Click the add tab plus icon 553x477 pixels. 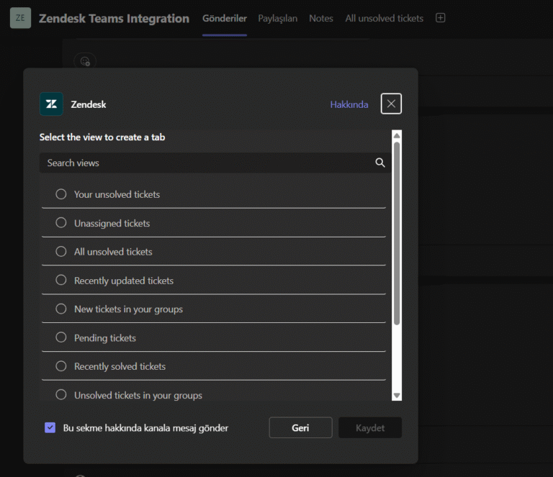(x=440, y=18)
